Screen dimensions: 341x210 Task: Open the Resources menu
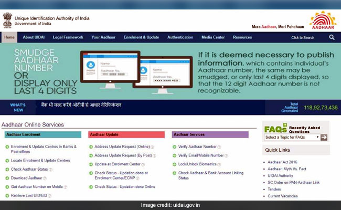(x=242, y=37)
